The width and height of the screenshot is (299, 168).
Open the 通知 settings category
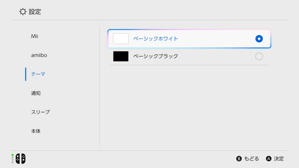(x=36, y=93)
